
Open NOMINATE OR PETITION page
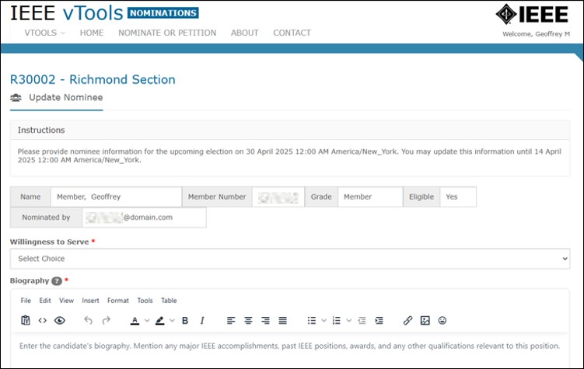pos(167,33)
